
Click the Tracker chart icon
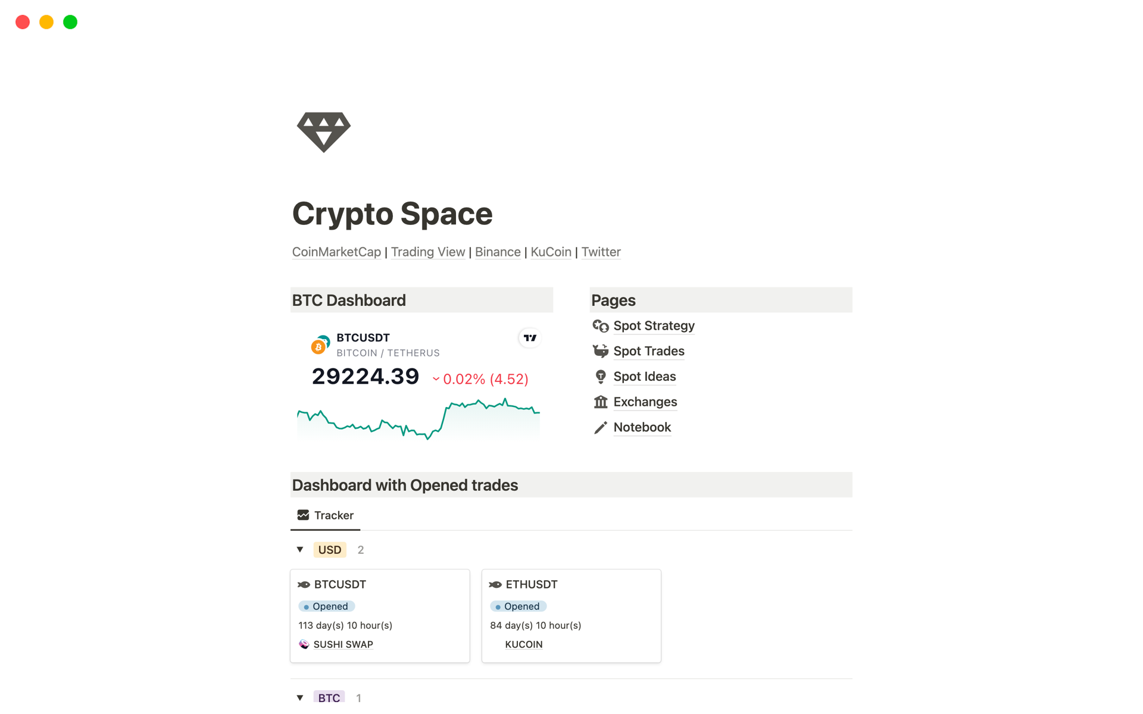pyautogui.click(x=303, y=515)
